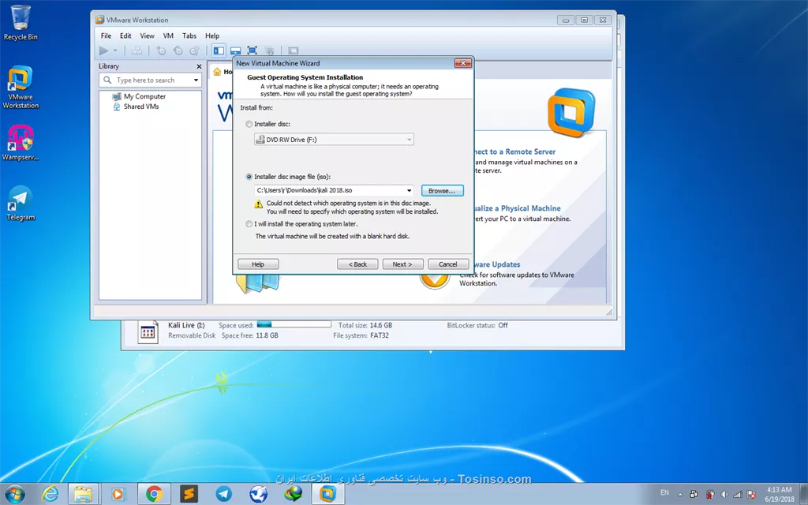Open the Recycle Bin desktop icon
Screen dimensions: 808x505
pyautogui.click(x=21, y=23)
